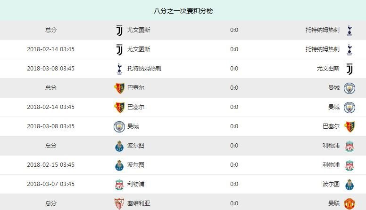This screenshot has height=210, width=366.
Task: Select 利物浦 in the 2018-03-07 row
Action: 136,184
